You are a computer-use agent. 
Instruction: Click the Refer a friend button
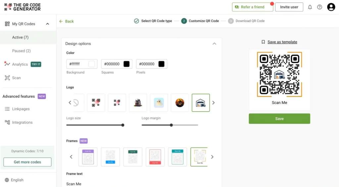[253, 7]
